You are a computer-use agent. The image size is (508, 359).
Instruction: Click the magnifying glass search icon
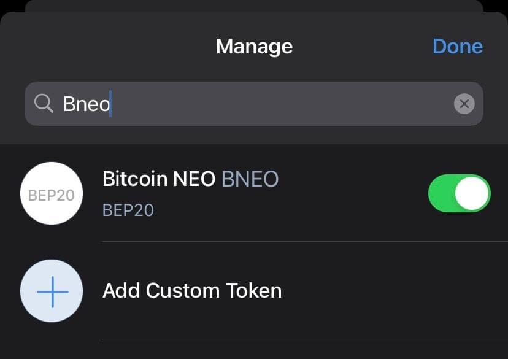click(x=44, y=104)
